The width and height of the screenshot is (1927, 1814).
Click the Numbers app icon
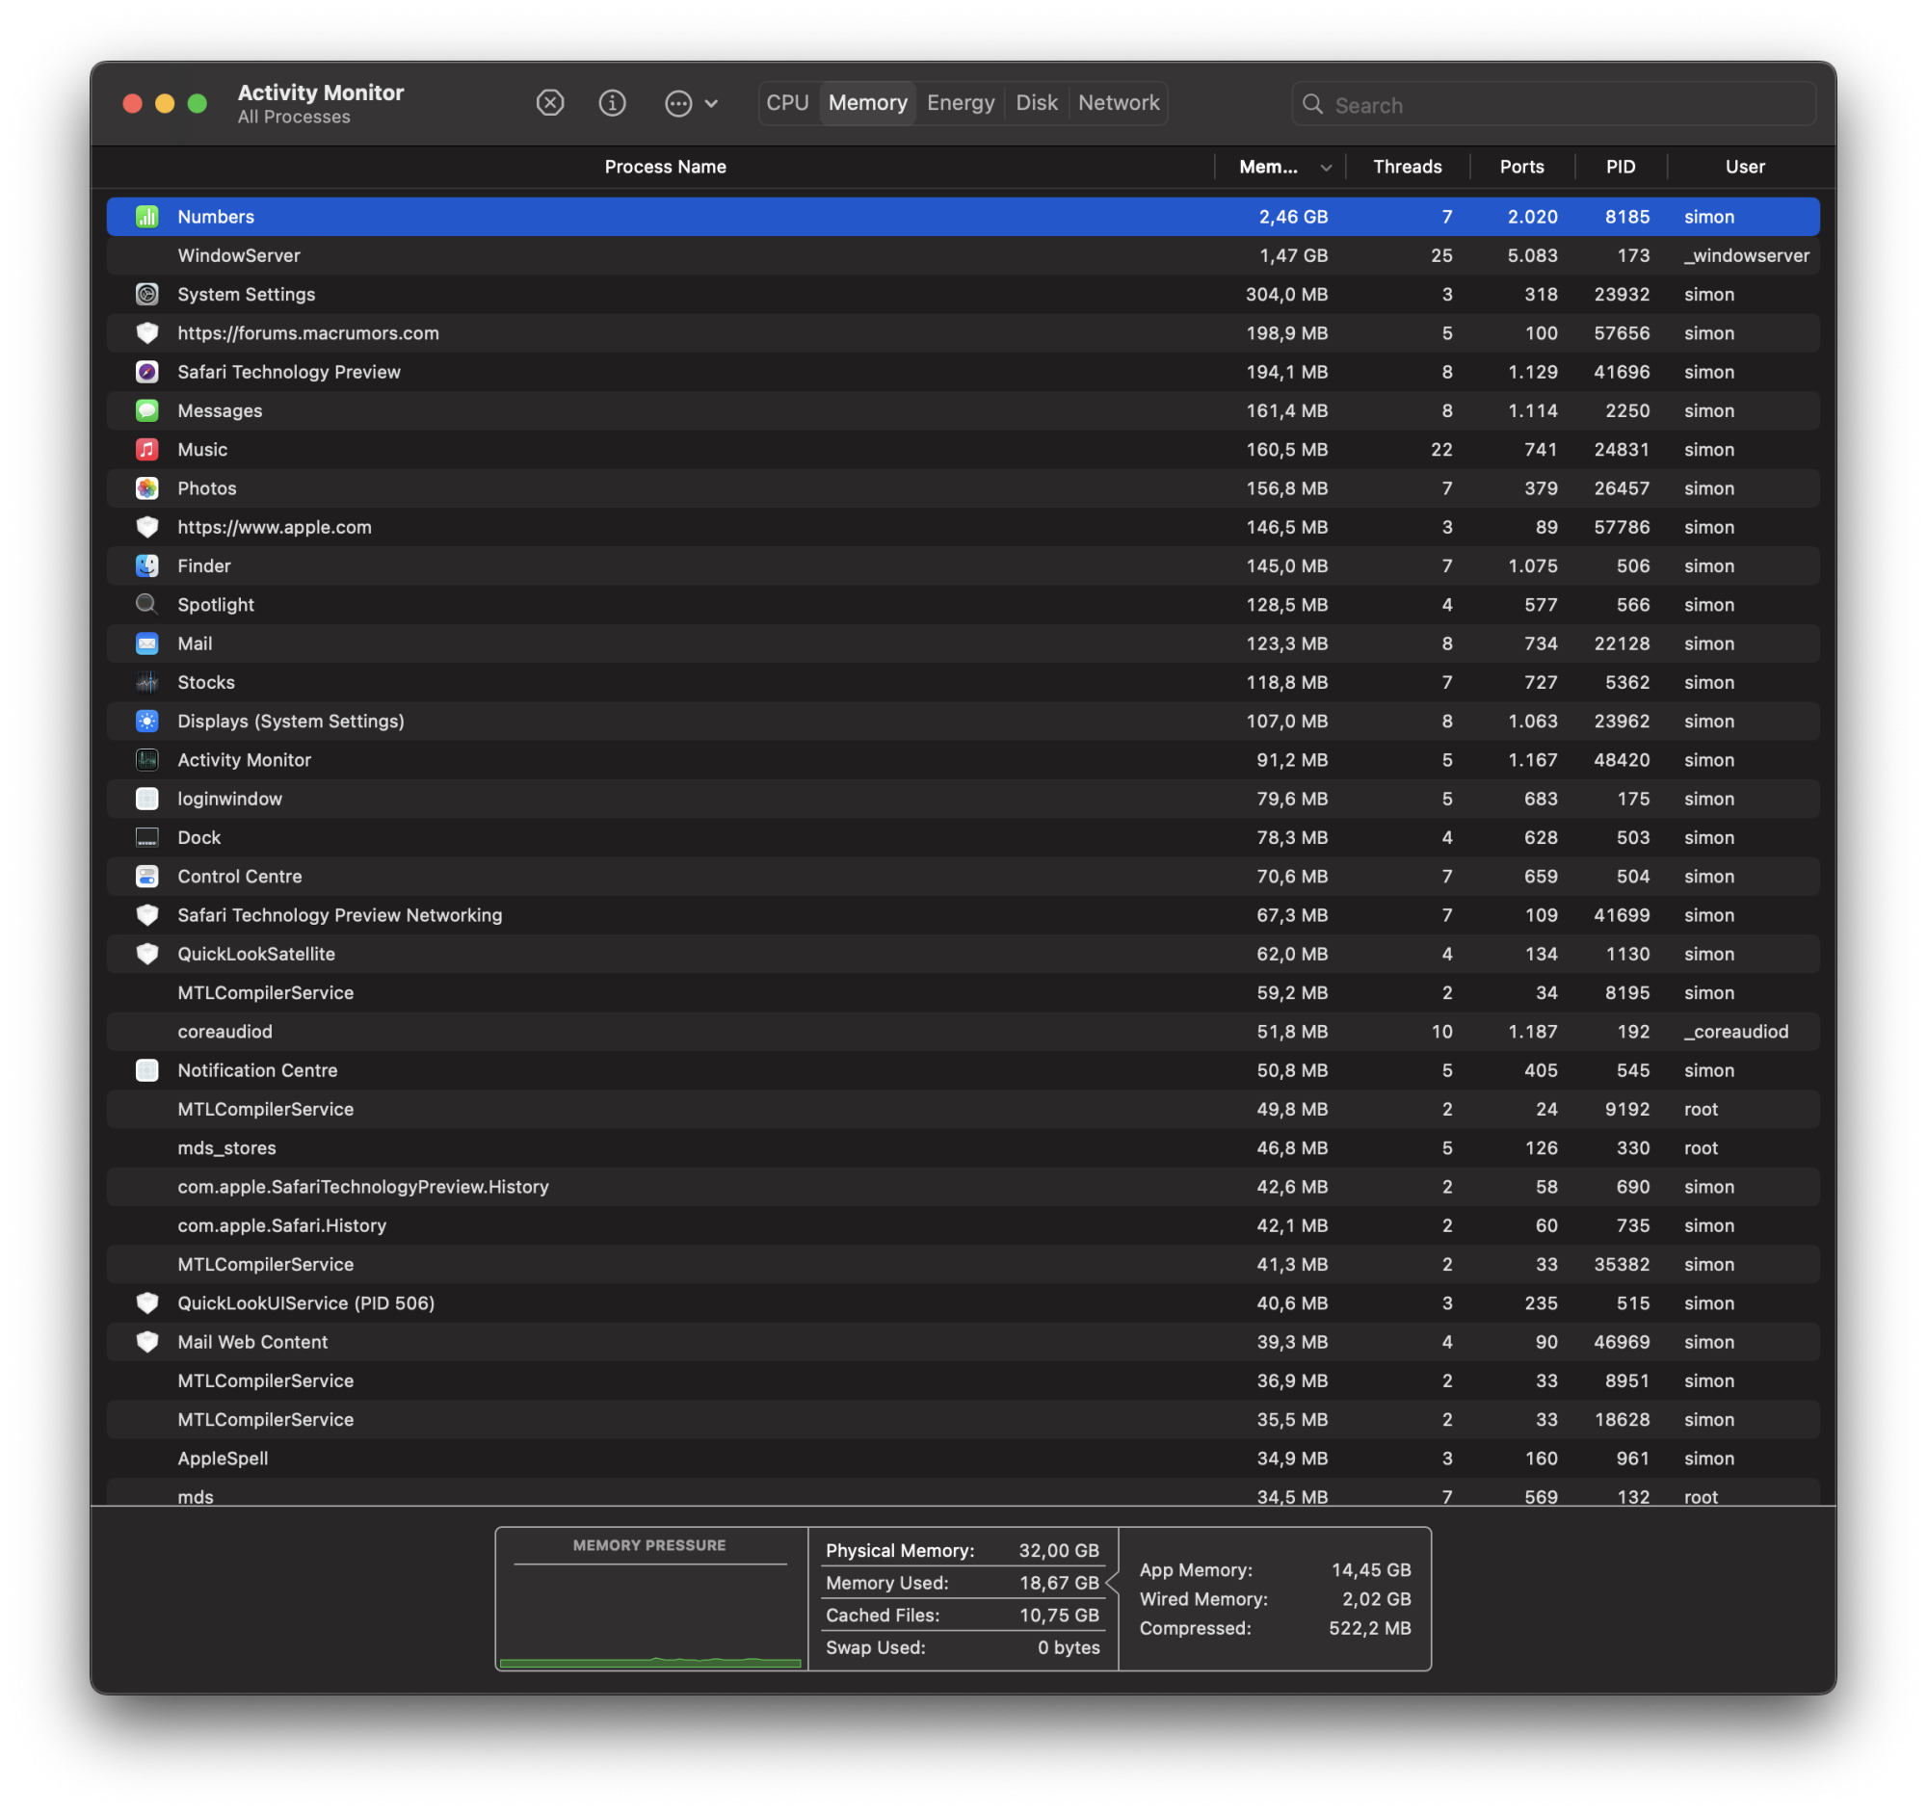point(147,217)
